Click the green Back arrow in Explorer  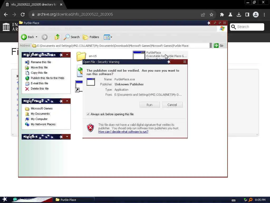(x=24, y=37)
